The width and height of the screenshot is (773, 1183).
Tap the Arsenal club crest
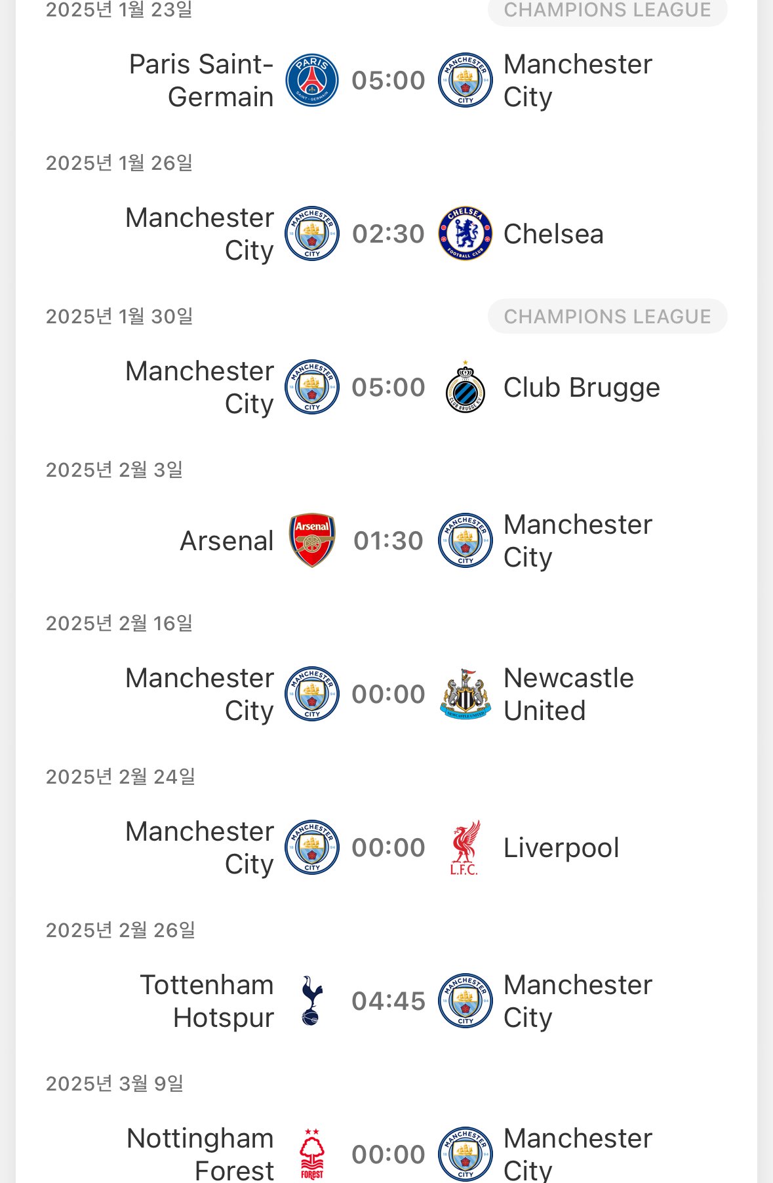tap(312, 541)
